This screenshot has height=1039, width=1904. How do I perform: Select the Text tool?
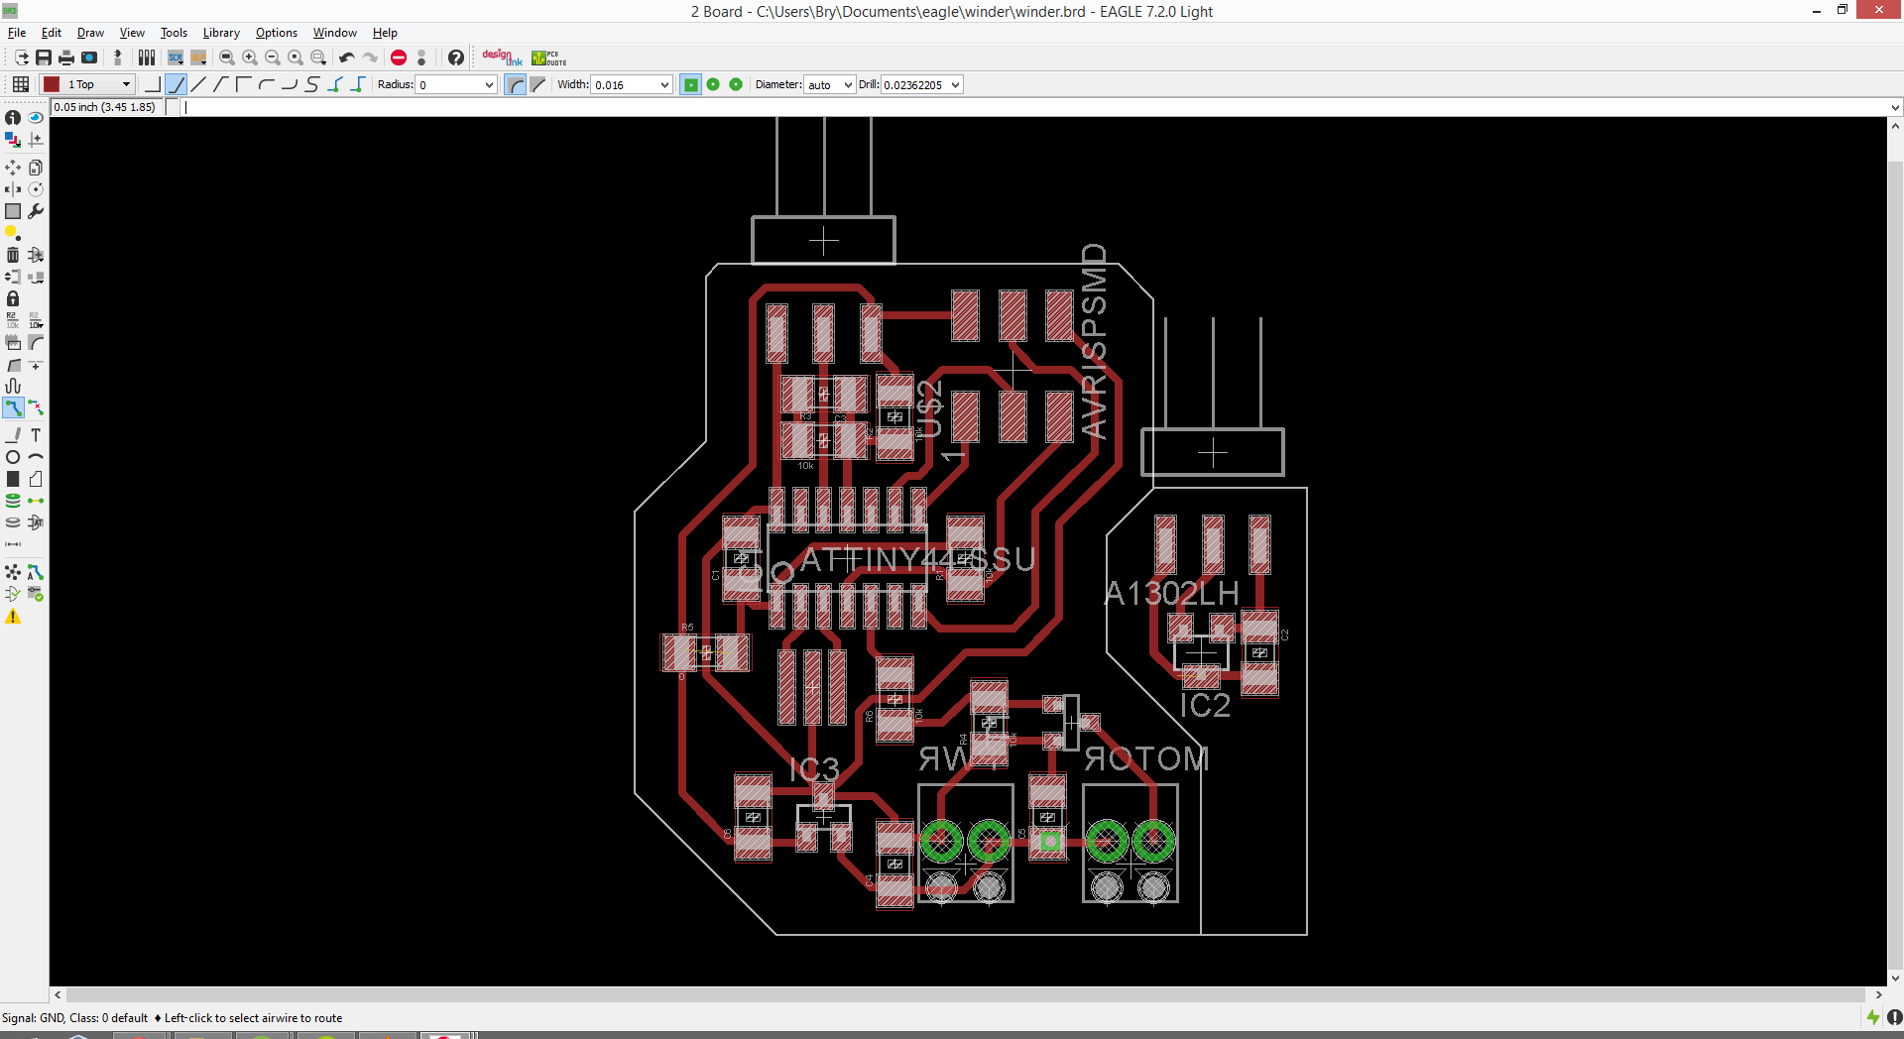pyautogui.click(x=36, y=435)
